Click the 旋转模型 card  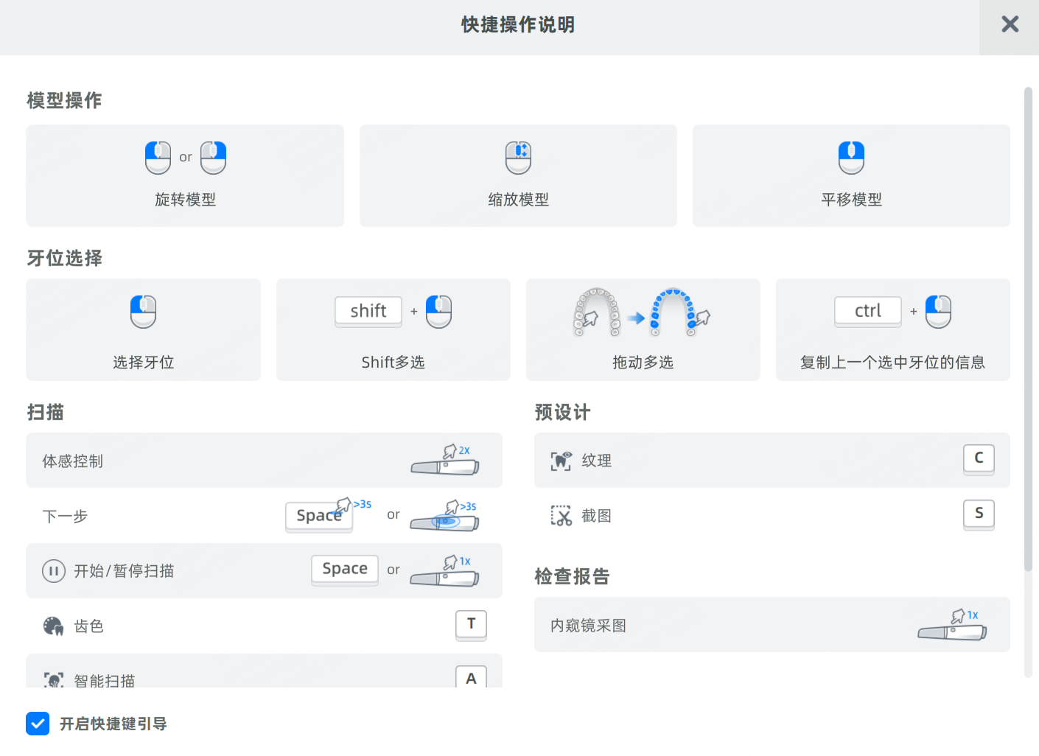pyautogui.click(x=185, y=175)
